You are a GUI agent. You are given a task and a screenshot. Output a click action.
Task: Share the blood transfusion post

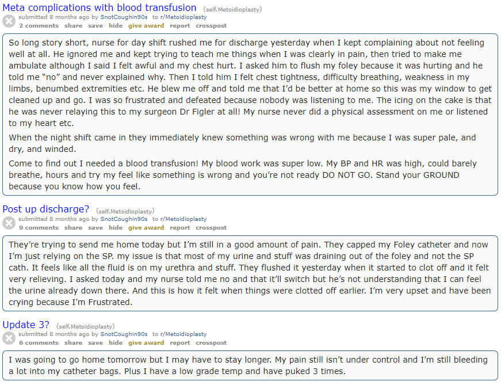point(73,26)
